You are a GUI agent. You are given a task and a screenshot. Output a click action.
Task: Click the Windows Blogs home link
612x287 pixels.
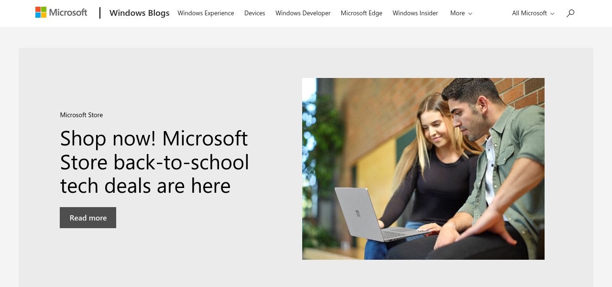coord(139,13)
